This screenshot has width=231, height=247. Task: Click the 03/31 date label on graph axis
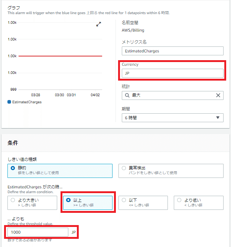71,95
